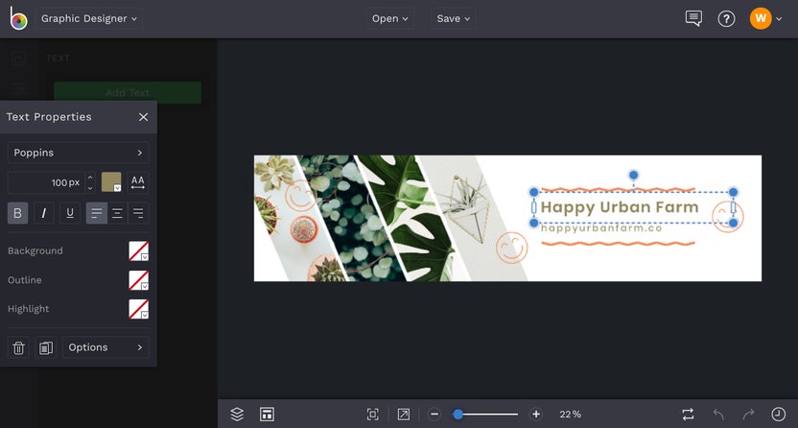
Task: Increase font size with up arrow
Action: pos(90,178)
